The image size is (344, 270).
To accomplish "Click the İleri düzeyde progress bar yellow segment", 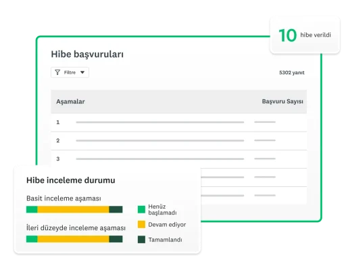I will pos(73,239).
